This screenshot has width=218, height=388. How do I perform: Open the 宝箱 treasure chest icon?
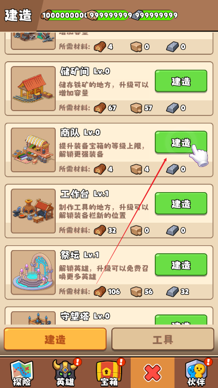[109, 372]
